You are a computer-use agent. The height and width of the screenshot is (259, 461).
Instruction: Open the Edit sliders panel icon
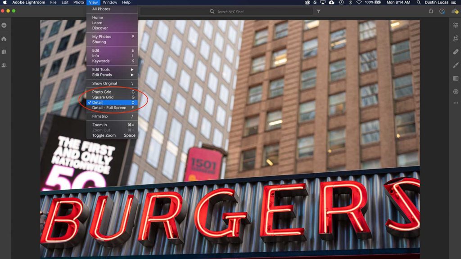(x=456, y=26)
